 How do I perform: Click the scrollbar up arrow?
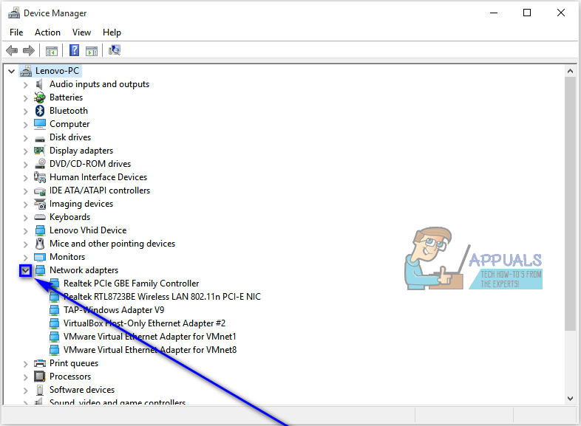click(570, 71)
